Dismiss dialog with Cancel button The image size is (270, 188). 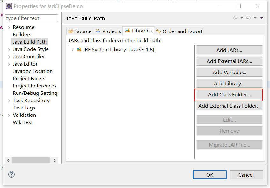246,175
